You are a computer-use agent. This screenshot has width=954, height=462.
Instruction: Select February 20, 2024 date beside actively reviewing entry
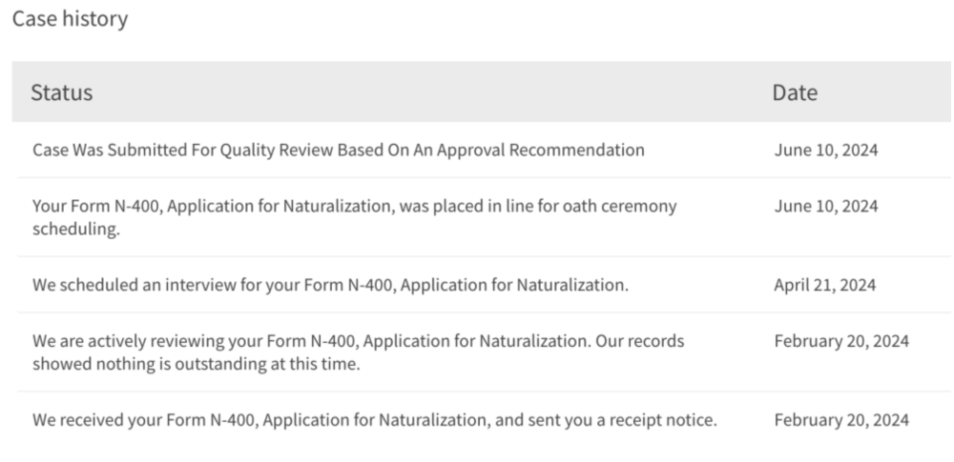pyautogui.click(x=841, y=341)
